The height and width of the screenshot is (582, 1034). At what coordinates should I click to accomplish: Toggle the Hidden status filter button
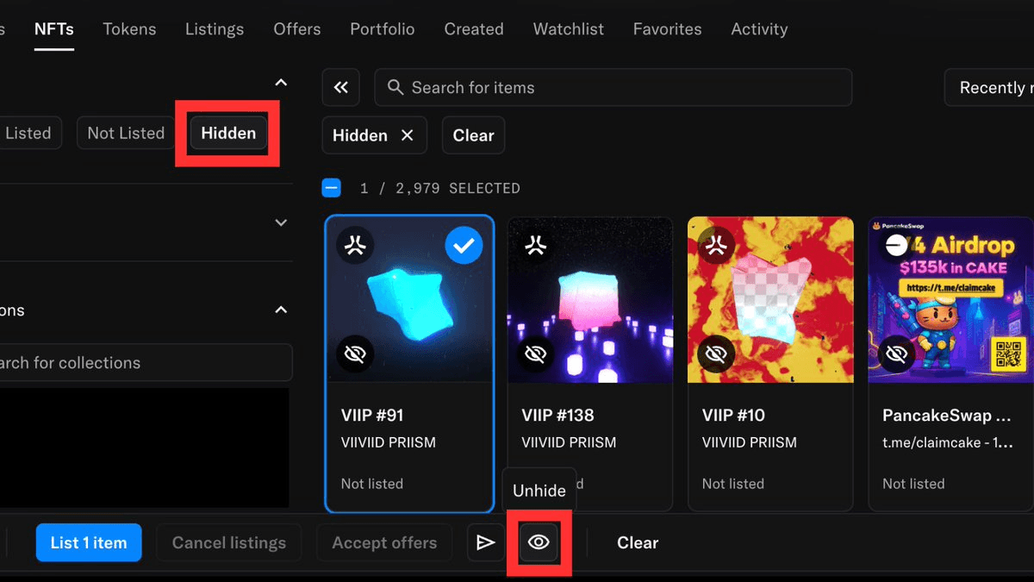click(x=228, y=133)
